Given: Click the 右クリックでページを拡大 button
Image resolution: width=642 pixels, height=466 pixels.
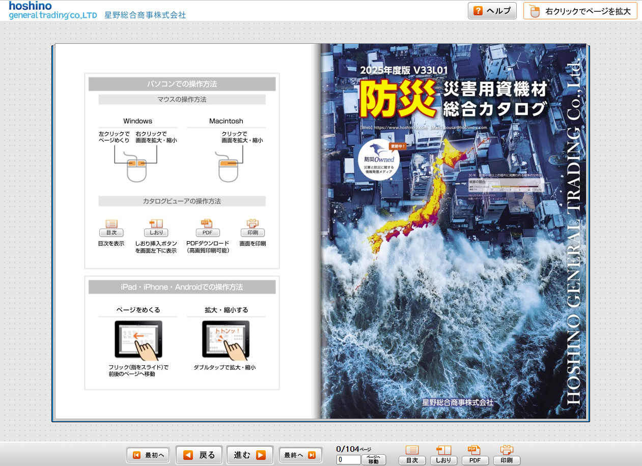Looking at the screenshot, I should click(580, 11).
